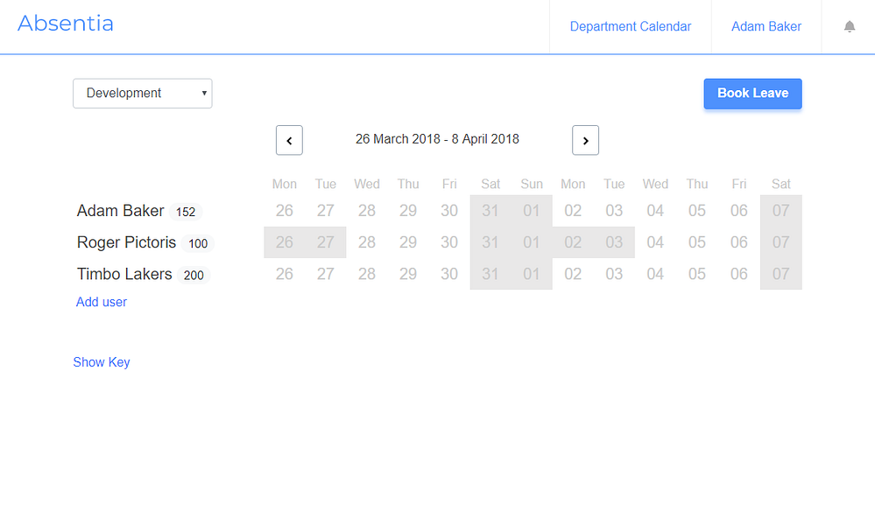Click the Book Leave button
This screenshot has width=875, height=525.
click(x=752, y=94)
